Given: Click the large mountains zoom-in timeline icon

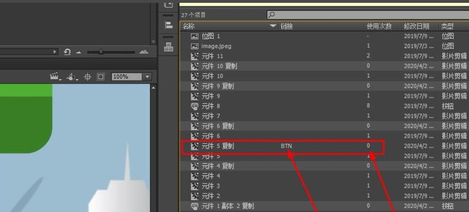Looking at the screenshot, I should (x=144, y=52).
